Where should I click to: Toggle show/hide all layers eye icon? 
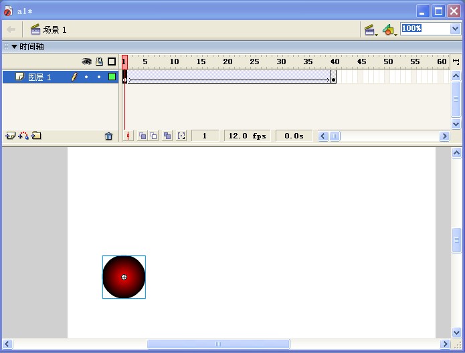tap(86, 62)
